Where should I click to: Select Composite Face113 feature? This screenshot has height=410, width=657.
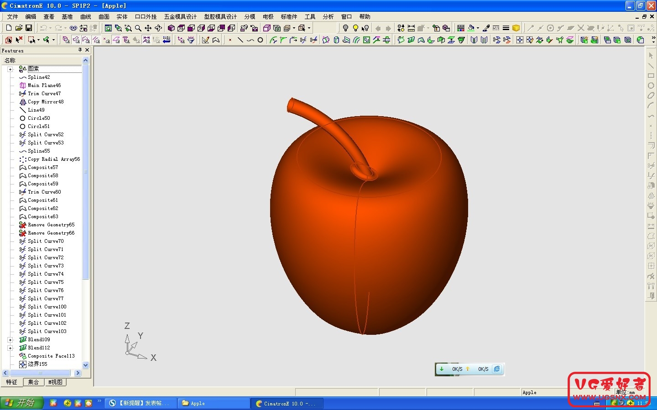click(51, 356)
